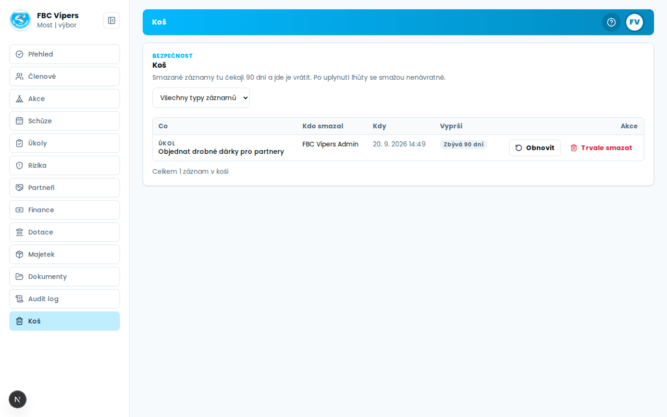Collapse the sidebar panel icon
The image size is (667, 417).
[112, 20]
